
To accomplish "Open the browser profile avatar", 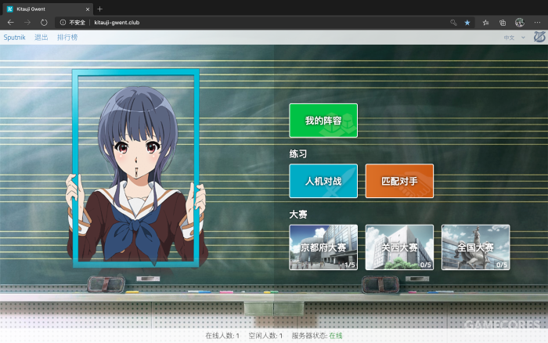I will [x=520, y=23].
